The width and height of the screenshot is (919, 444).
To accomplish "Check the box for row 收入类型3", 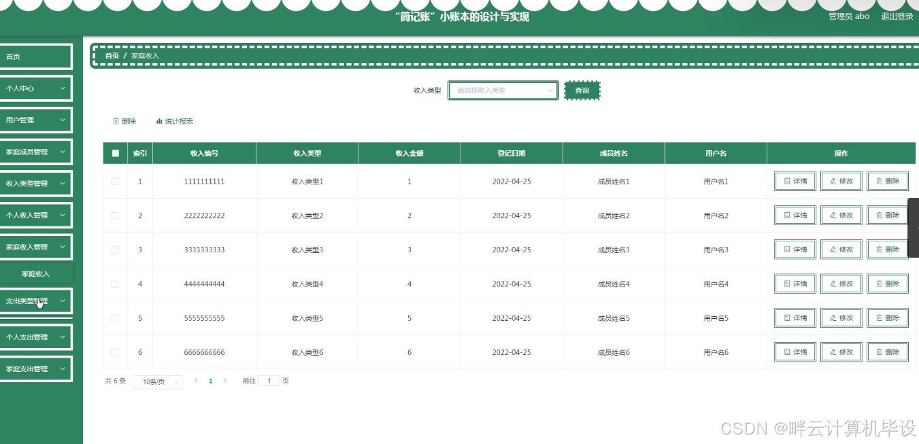I will pos(114,250).
